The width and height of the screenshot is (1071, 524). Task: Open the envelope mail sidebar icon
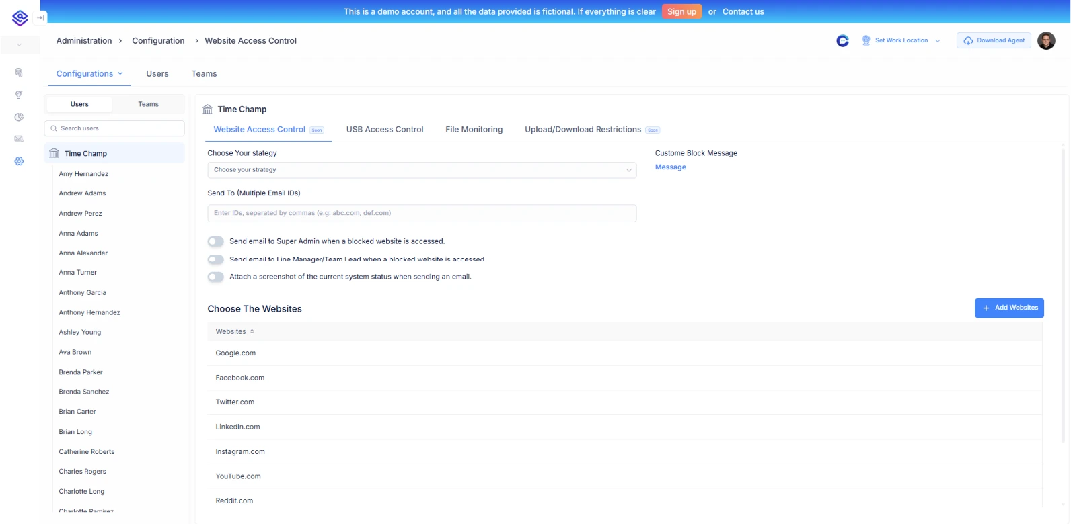tap(19, 139)
